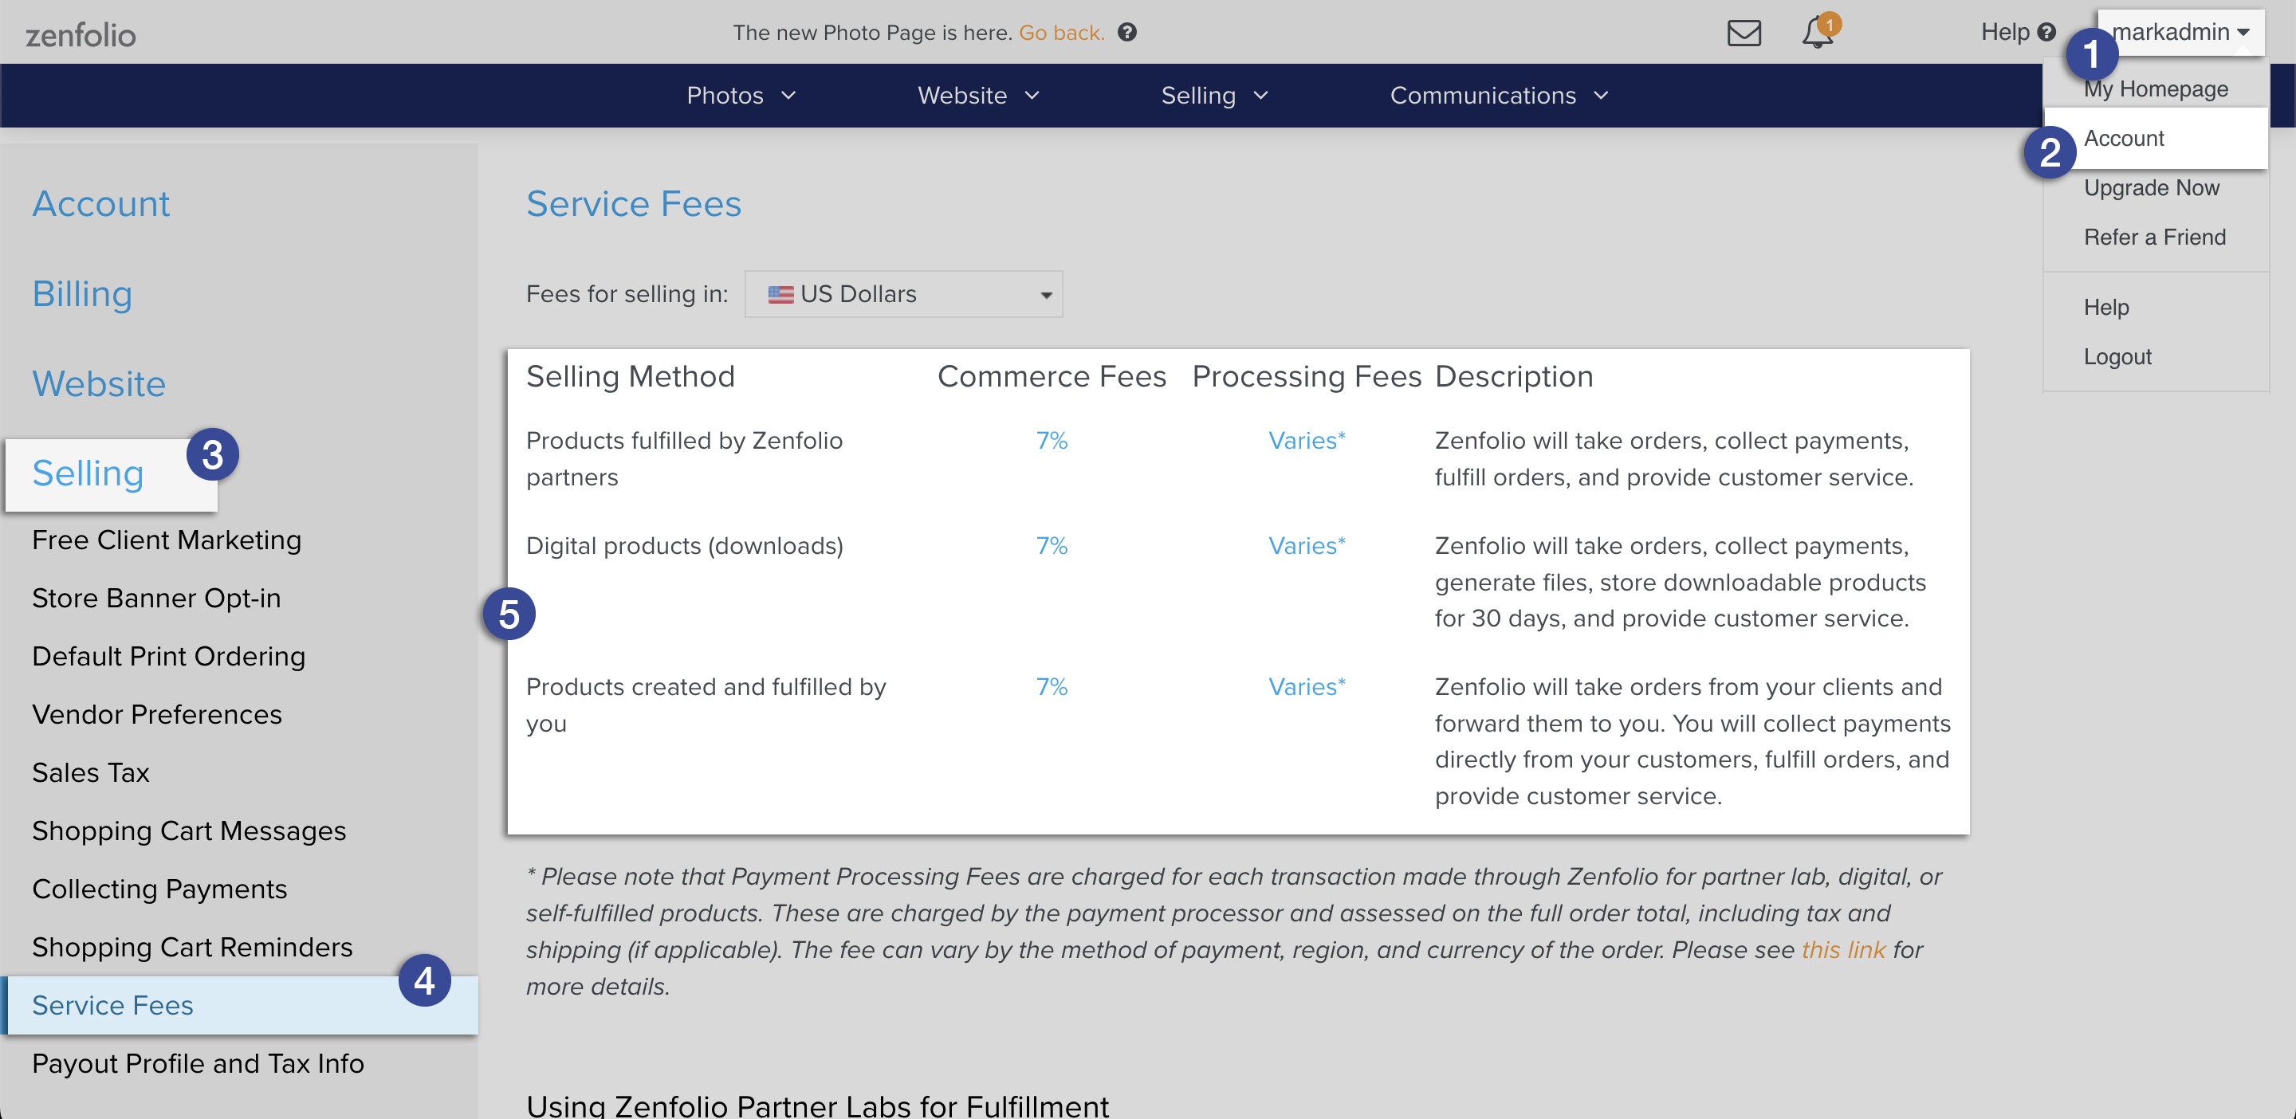
Task: Click Varies* for products fulfilled by you
Action: (1307, 687)
